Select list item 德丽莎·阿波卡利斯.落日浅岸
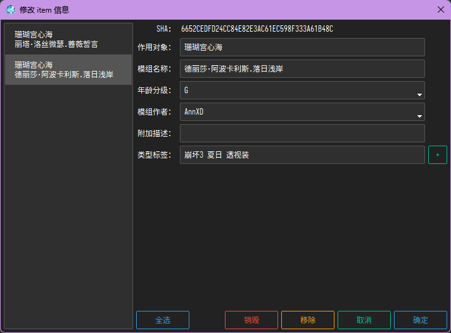This screenshot has width=451, height=333. (68, 70)
